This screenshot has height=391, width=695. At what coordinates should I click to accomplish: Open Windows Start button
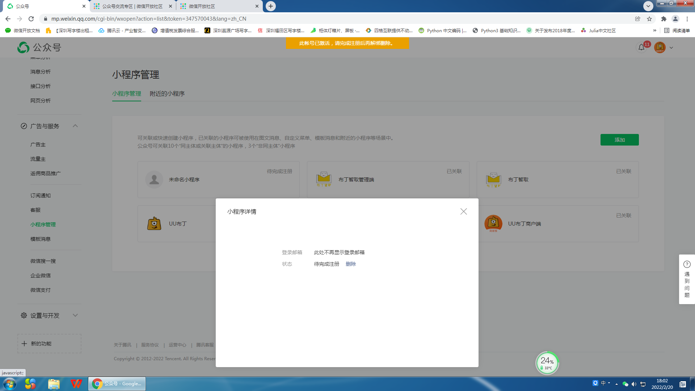click(x=10, y=383)
